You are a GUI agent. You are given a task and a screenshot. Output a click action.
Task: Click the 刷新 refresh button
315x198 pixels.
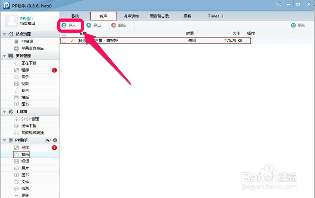click(298, 25)
